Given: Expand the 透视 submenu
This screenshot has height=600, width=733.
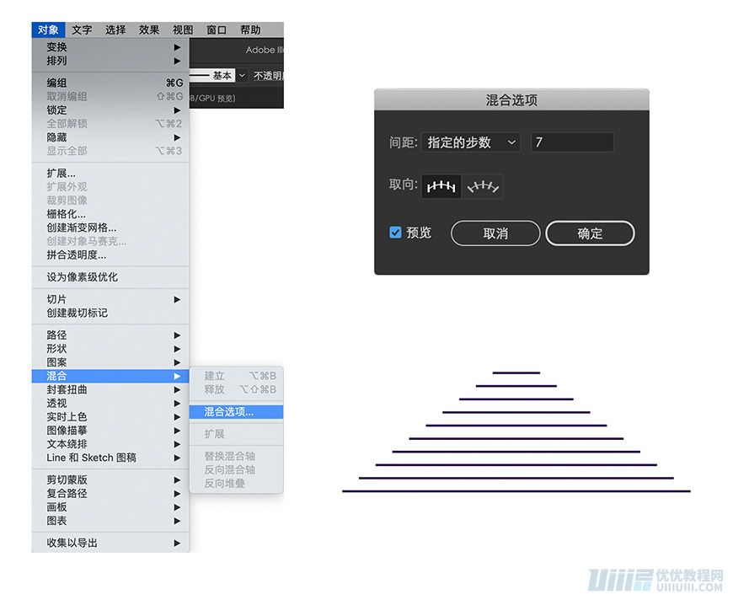Looking at the screenshot, I should (x=110, y=403).
